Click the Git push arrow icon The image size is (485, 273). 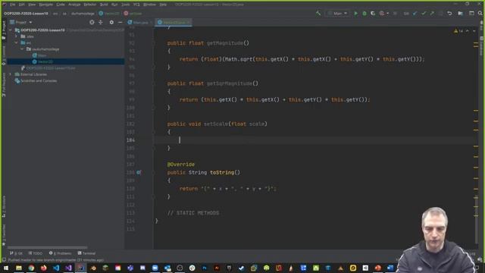pos(432,14)
